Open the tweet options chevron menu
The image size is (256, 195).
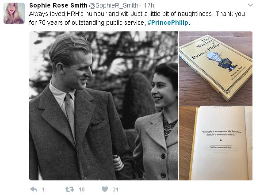(250, 5)
